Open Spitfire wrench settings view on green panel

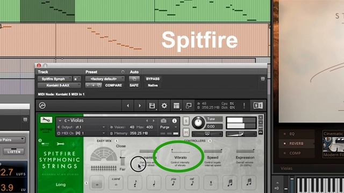point(60,144)
